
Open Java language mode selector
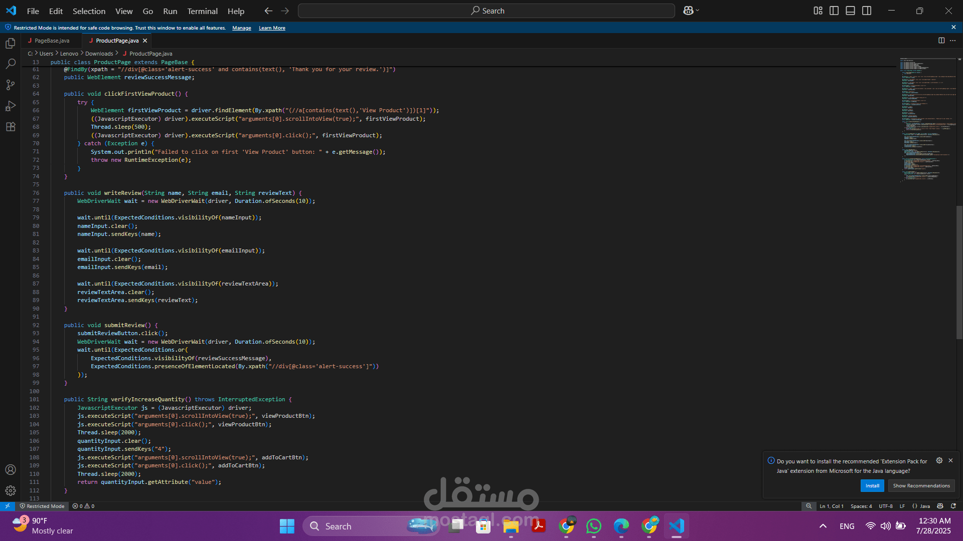click(921, 506)
